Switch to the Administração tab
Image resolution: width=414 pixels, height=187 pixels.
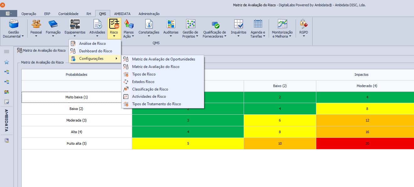point(149,14)
